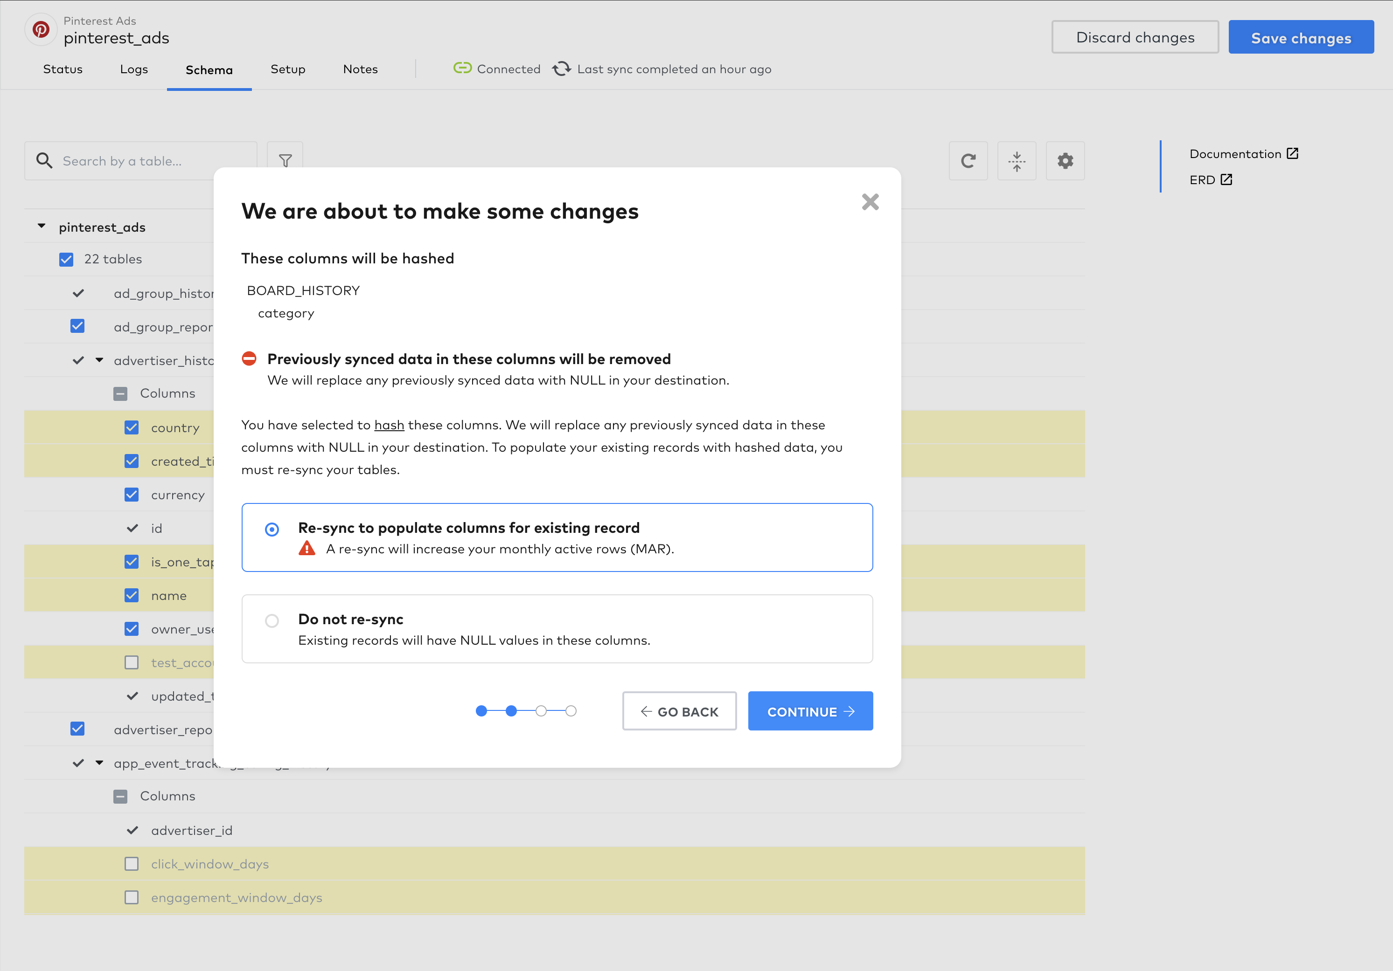Collapse the pinterest_ads schema tree
The width and height of the screenshot is (1393, 971).
[41, 226]
